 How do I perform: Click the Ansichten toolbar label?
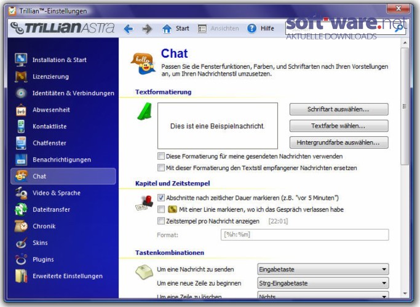[x=224, y=28]
